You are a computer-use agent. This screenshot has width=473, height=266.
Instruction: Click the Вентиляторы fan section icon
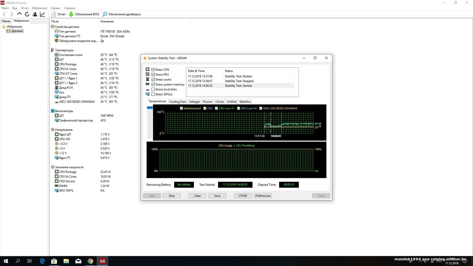pyautogui.click(x=53, y=111)
